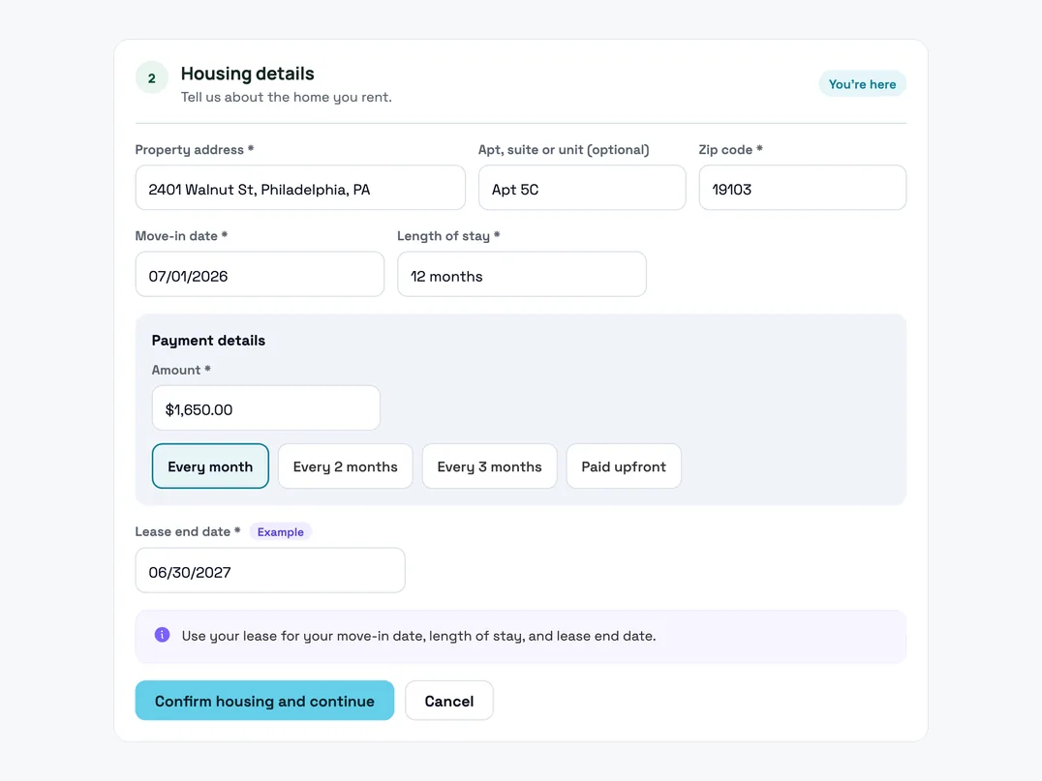Image resolution: width=1042 pixels, height=781 pixels.
Task: Click the 'Apt, suite or unit (optional)' label
Action: pyautogui.click(x=564, y=150)
